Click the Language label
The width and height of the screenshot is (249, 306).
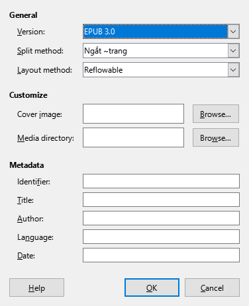pyautogui.click(x=35, y=237)
